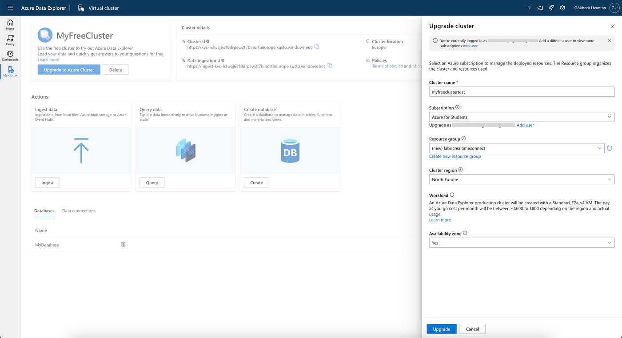This screenshot has width=622, height=338.
Task: Open the settings gear icon
Action: click(562, 8)
